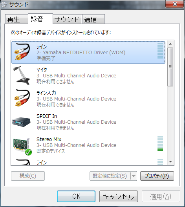Click 現在利用できません under マイク

coord(55,82)
